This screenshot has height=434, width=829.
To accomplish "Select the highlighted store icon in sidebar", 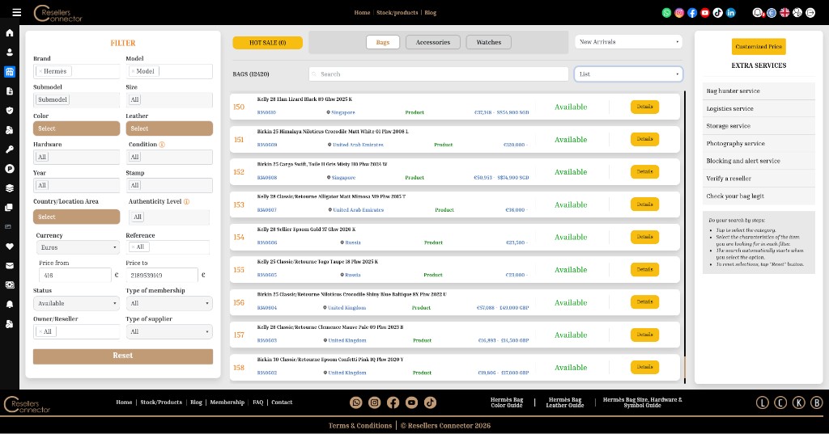I will click(10, 72).
